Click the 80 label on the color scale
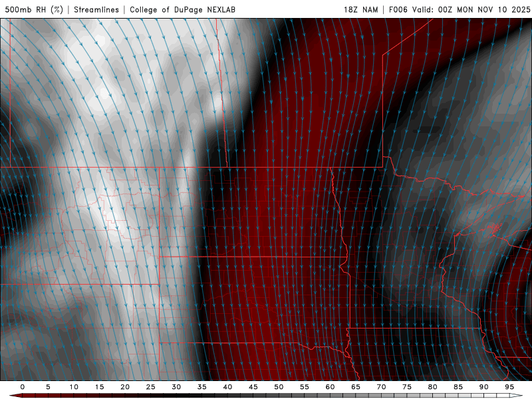 (432, 387)
